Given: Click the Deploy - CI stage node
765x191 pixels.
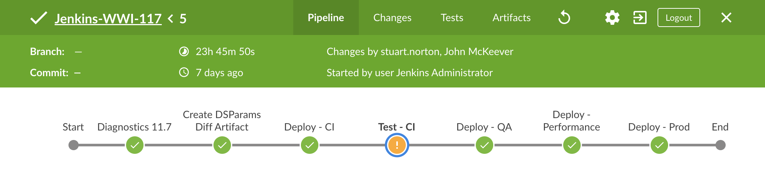Looking at the screenshot, I should (x=310, y=145).
